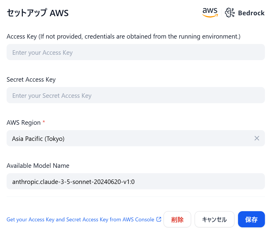
Task: Click the red 削除 delete button
Action: [x=177, y=219]
